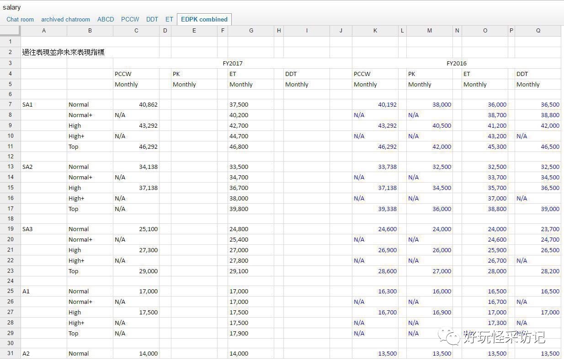Select column K header

point(375,31)
